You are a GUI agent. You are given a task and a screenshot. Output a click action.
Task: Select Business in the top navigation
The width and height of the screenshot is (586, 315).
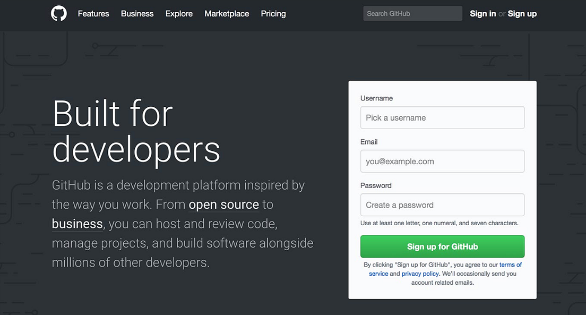click(137, 13)
